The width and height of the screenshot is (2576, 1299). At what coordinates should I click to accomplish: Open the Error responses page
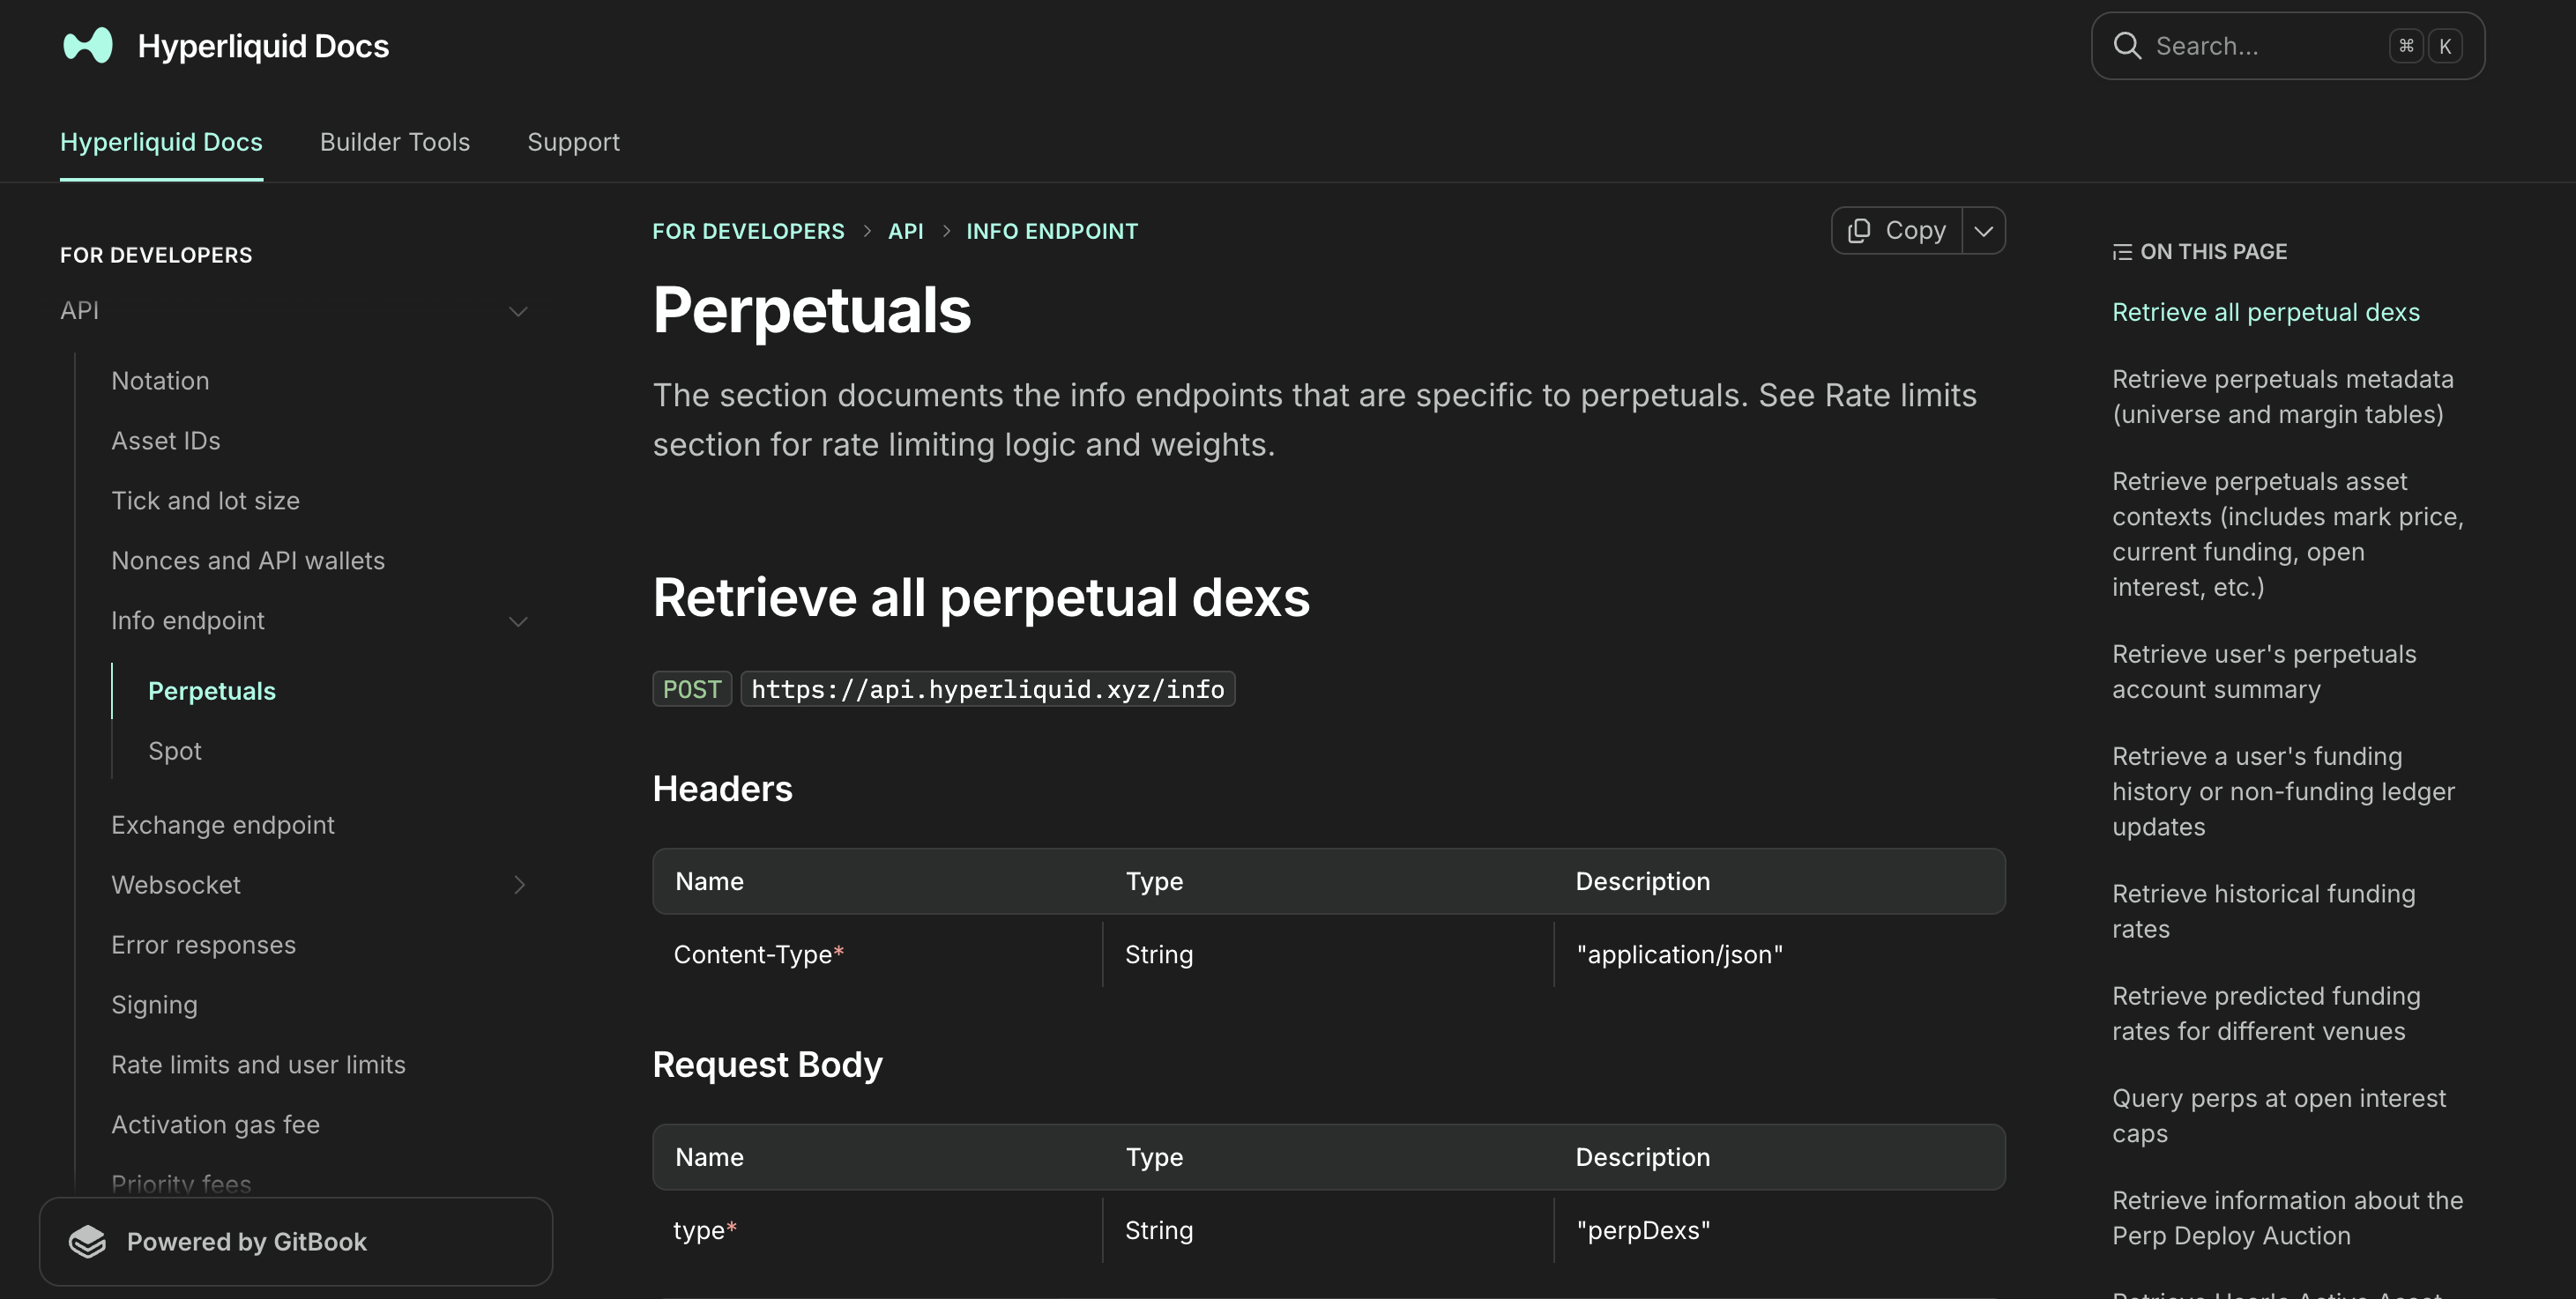coord(203,945)
